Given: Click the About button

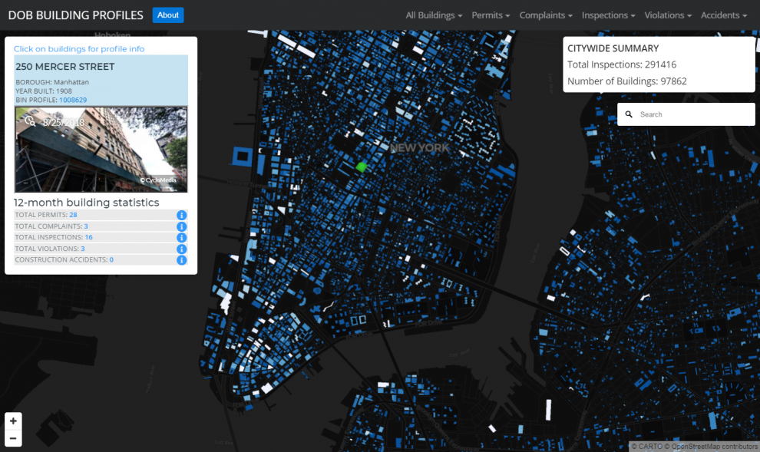Looking at the screenshot, I should coord(167,15).
